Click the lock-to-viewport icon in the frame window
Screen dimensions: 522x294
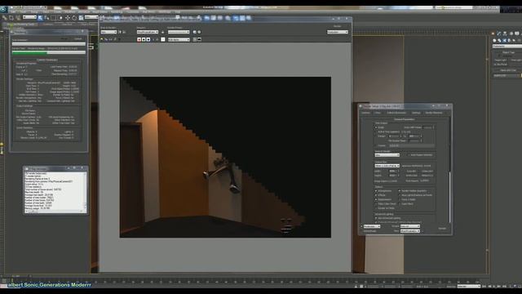point(163,32)
